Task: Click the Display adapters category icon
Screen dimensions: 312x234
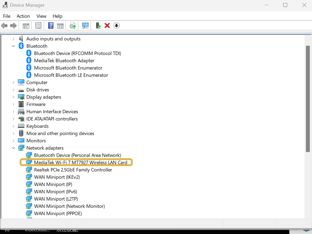Action: (21, 97)
